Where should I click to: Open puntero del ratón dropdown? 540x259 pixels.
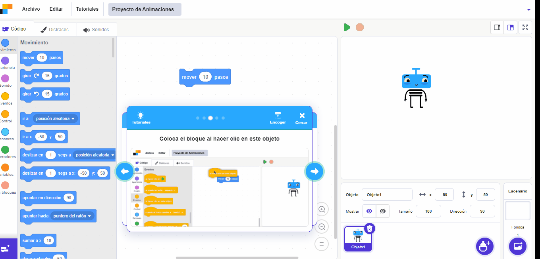(x=72, y=216)
